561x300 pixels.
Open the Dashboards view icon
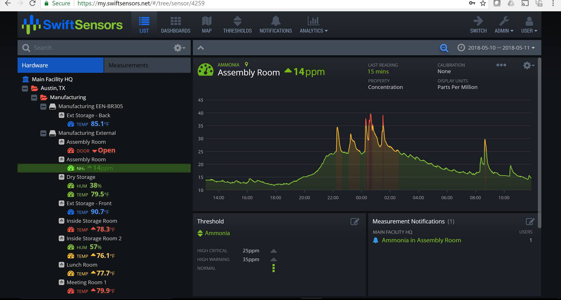pyautogui.click(x=175, y=21)
